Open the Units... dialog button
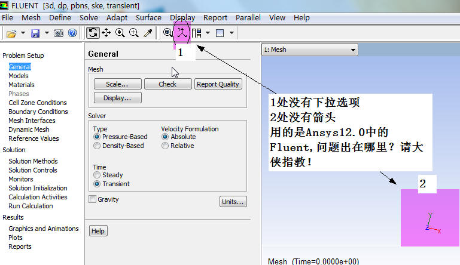 pos(233,202)
